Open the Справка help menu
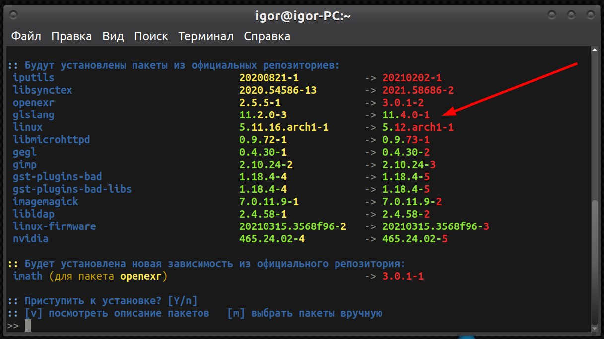604x339 pixels. 267,36
